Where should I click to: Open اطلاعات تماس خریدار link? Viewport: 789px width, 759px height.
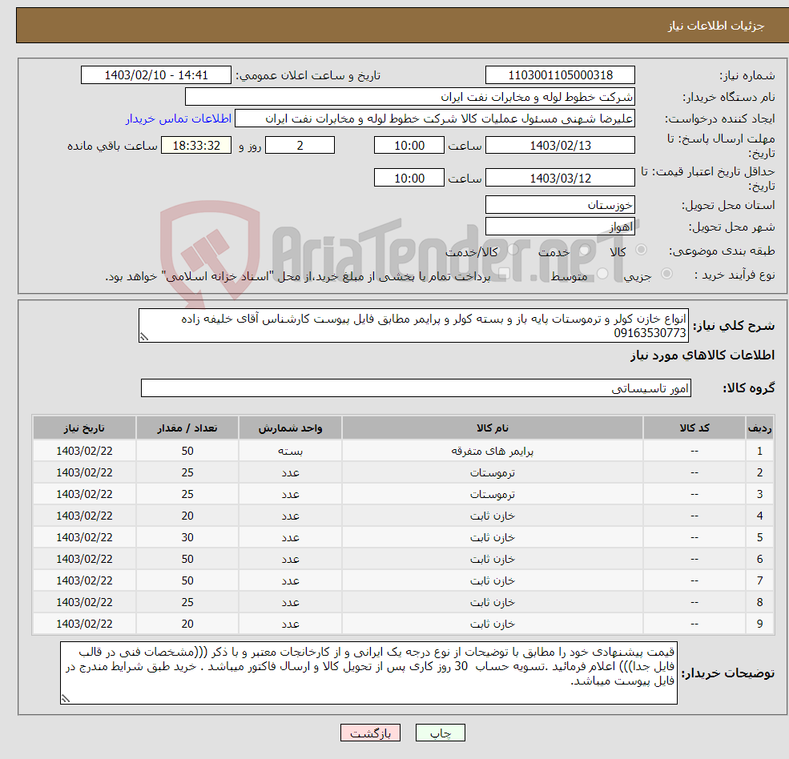[178, 118]
